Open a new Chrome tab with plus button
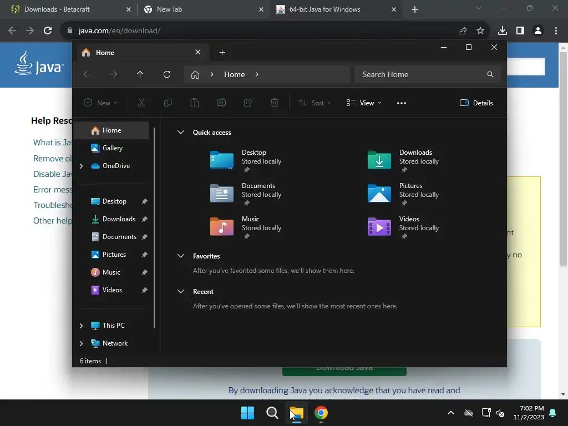568x426 pixels. (x=415, y=9)
